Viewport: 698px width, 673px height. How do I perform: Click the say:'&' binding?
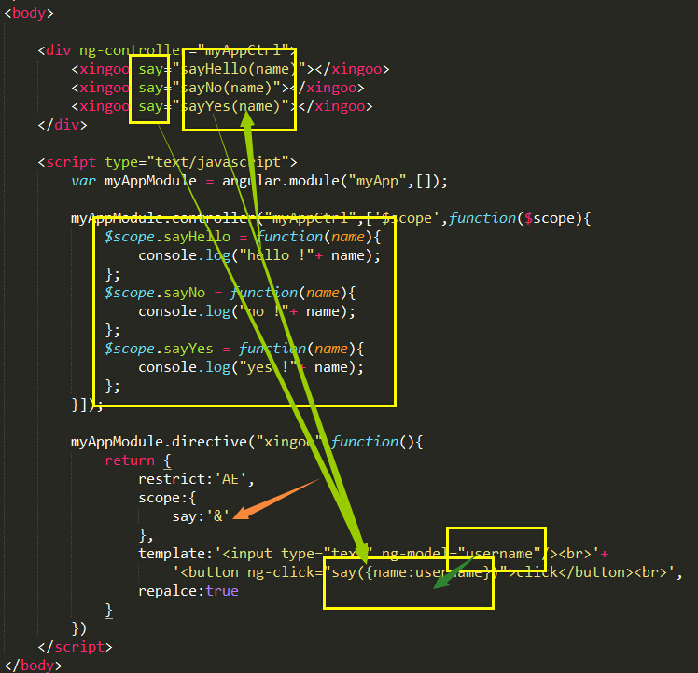201,516
